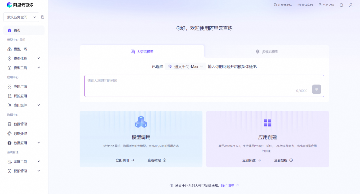Image resolution: width=360 pixels, height=194 pixels.
Task: Open the 通义千问-Max model selector
Action: [x=186, y=67]
